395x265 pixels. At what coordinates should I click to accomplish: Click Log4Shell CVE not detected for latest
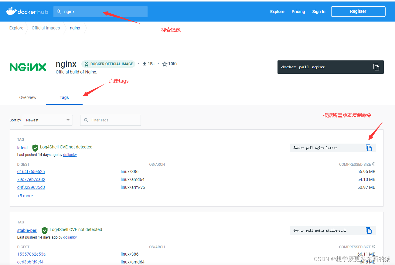[x=66, y=147]
